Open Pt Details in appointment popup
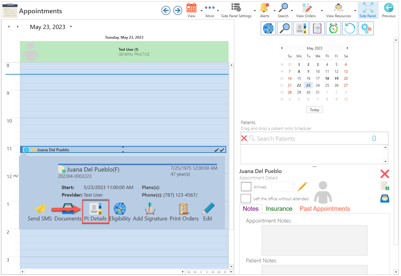The height and width of the screenshot is (276, 401). point(95,212)
